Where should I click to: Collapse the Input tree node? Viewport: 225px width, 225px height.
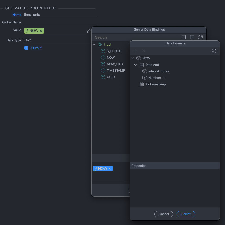94,45
